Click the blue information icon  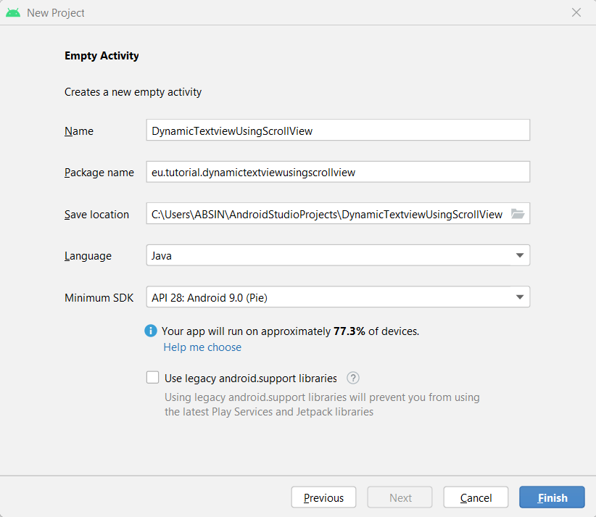pyautogui.click(x=151, y=330)
